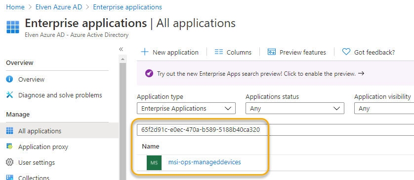Click the Application proxy icon
This screenshot has height=180, width=414.
coord(9,147)
